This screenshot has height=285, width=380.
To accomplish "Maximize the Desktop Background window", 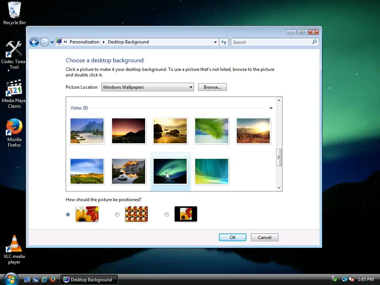I will [302, 32].
